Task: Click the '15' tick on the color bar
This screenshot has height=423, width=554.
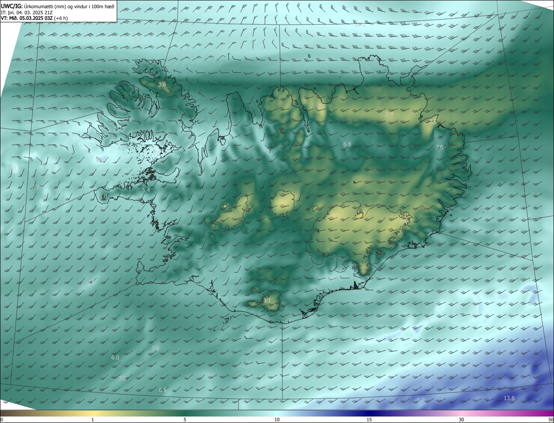Action: pos(369,420)
